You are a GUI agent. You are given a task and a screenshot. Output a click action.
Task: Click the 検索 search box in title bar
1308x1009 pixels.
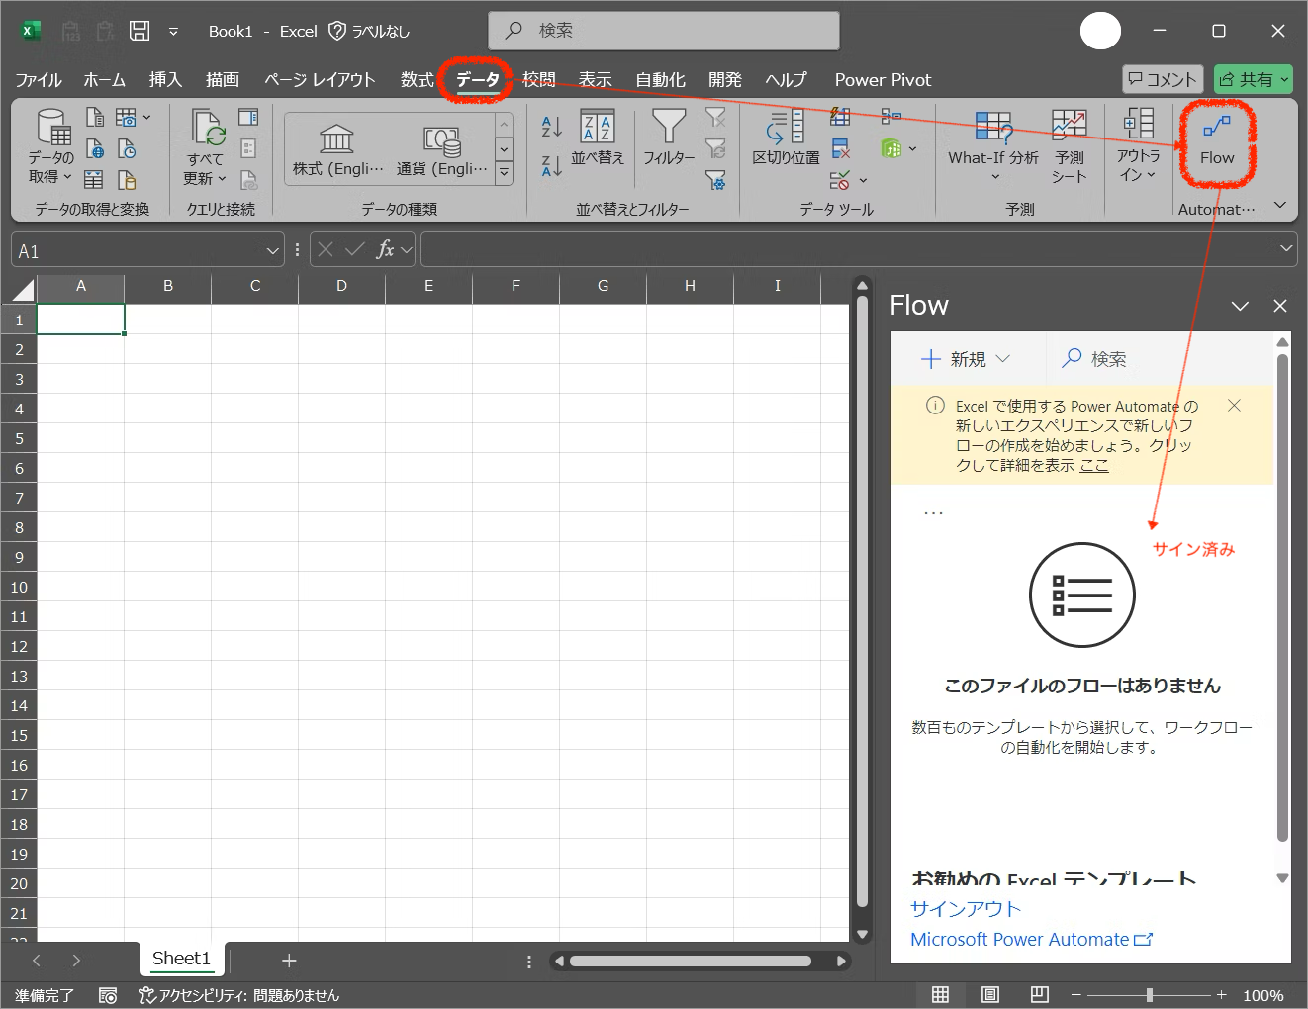click(x=663, y=31)
